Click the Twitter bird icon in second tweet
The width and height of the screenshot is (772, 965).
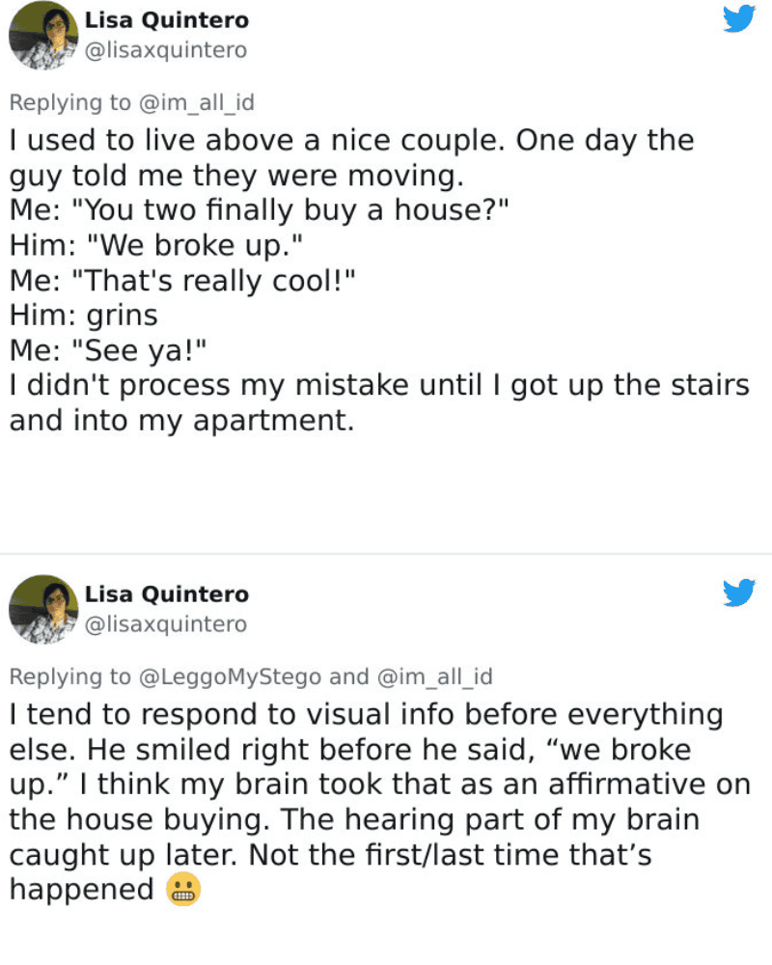click(x=739, y=593)
